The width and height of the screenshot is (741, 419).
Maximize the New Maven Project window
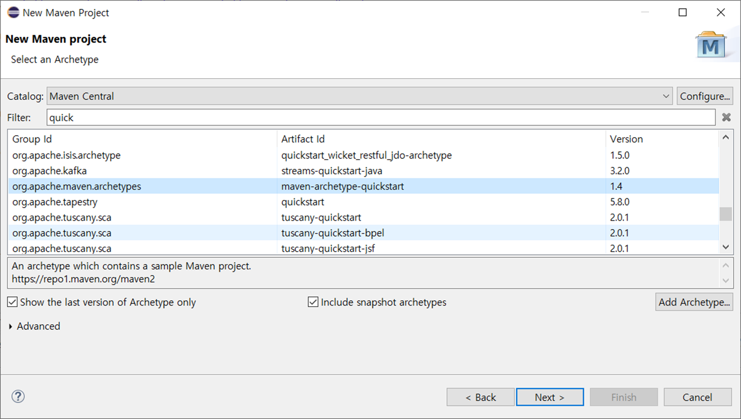click(x=683, y=12)
